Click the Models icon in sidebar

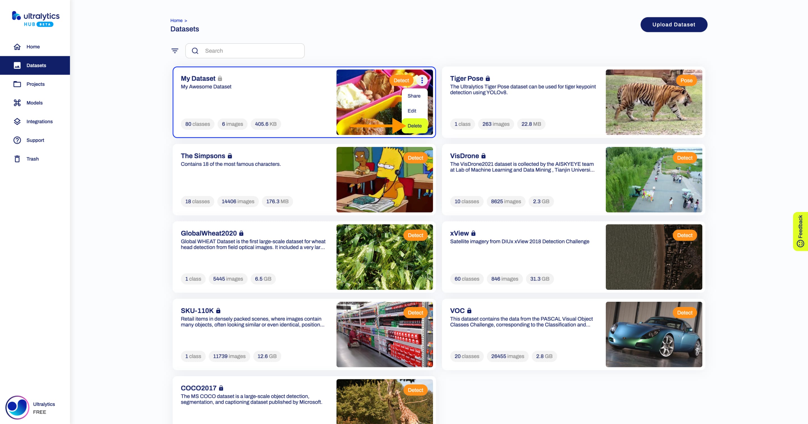click(17, 103)
